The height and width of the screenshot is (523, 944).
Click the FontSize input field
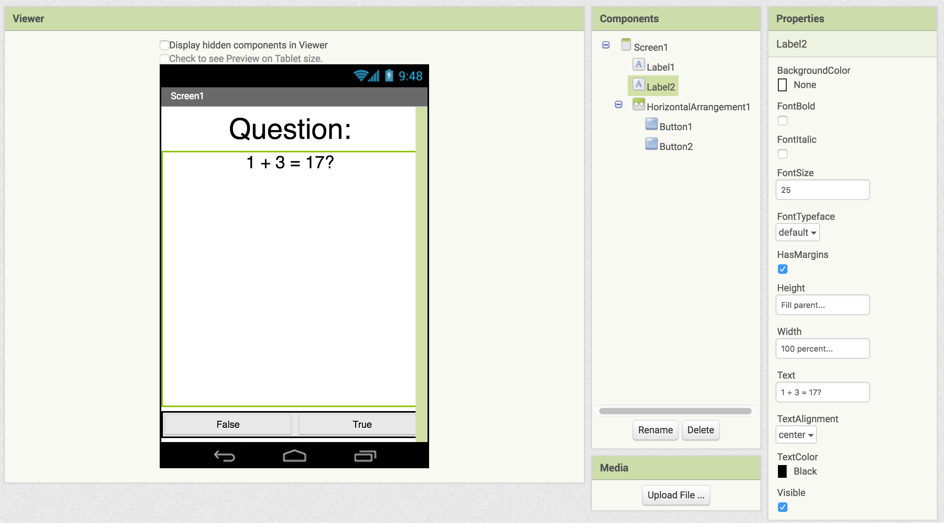[x=822, y=190]
